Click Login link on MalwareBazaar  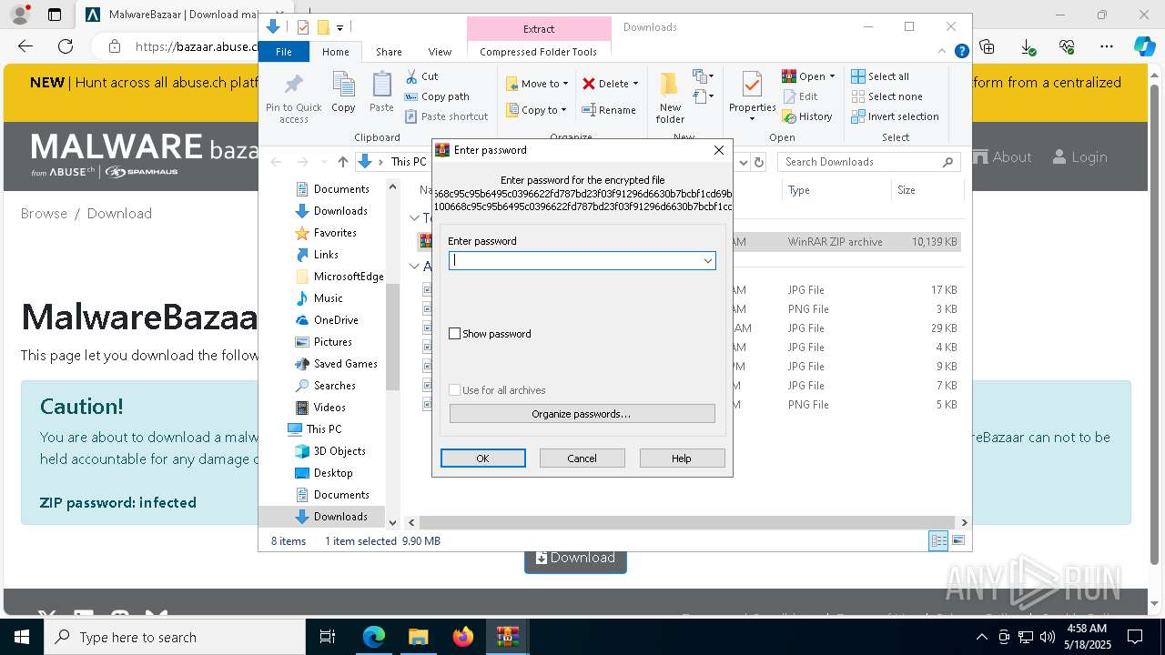[x=1079, y=156]
